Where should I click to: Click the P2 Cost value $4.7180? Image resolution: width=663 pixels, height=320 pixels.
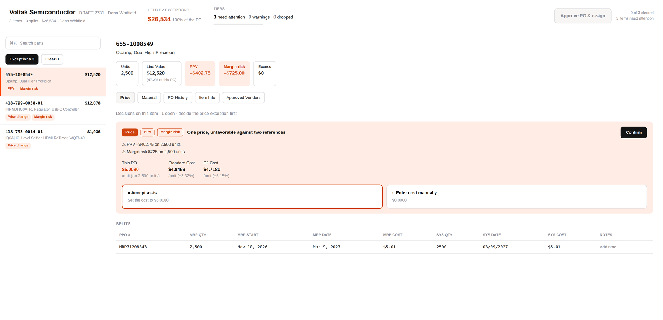[x=212, y=170]
